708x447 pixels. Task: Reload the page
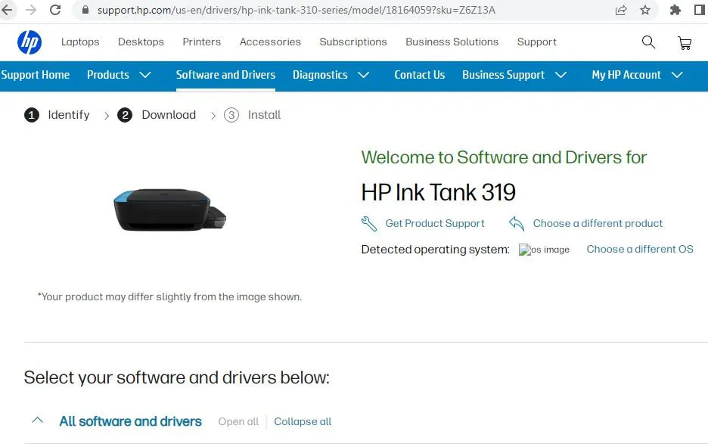55,10
